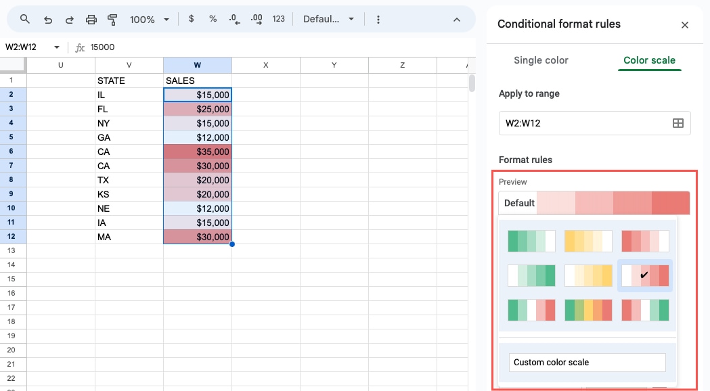The height and width of the screenshot is (391, 710).
Task: Select row 1 header
Action: (12, 80)
